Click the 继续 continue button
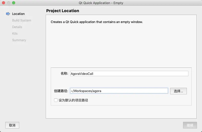 click(x=190, y=125)
